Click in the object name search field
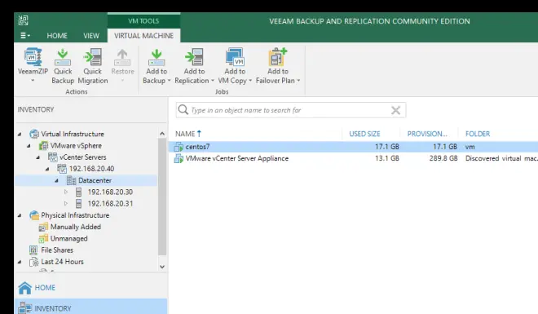The height and width of the screenshot is (314, 538). click(290, 110)
